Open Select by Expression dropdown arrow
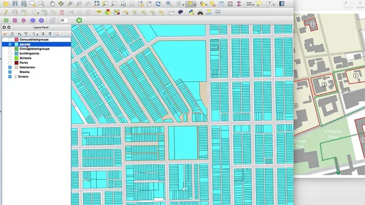The width and height of the screenshot is (365, 205). click(206, 4)
